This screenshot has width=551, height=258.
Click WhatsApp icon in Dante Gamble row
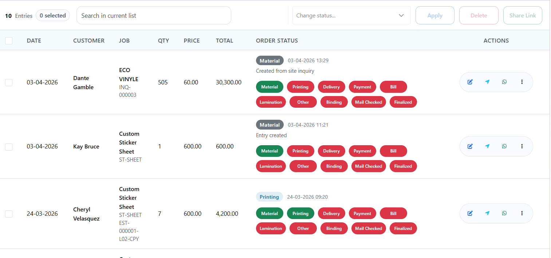pyautogui.click(x=504, y=82)
